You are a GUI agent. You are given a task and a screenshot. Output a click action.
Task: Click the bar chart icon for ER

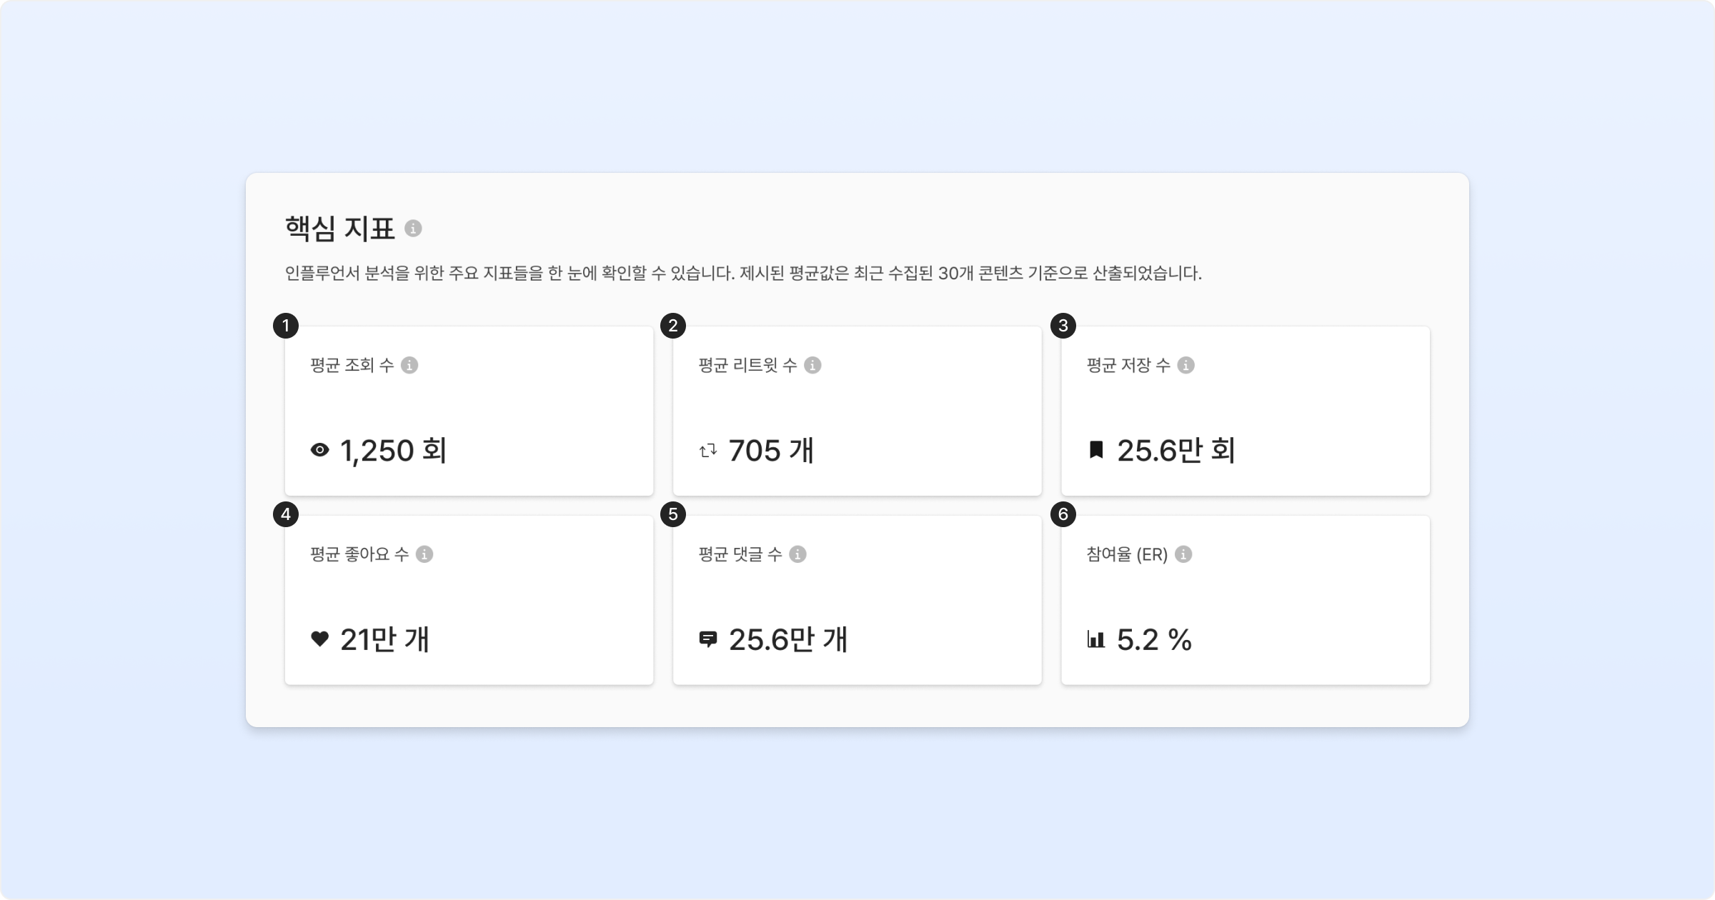[1096, 639]
